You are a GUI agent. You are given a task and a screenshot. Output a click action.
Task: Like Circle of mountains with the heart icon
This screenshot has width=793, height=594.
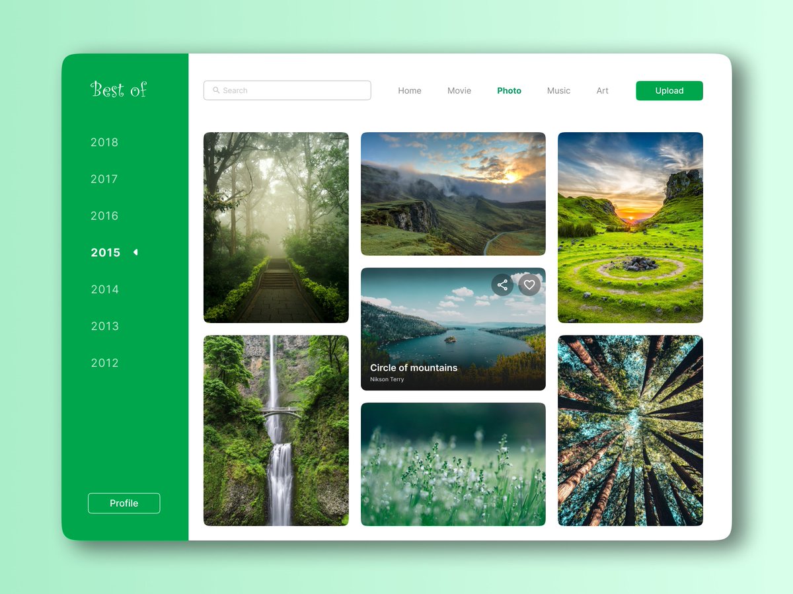coord(529,285)
